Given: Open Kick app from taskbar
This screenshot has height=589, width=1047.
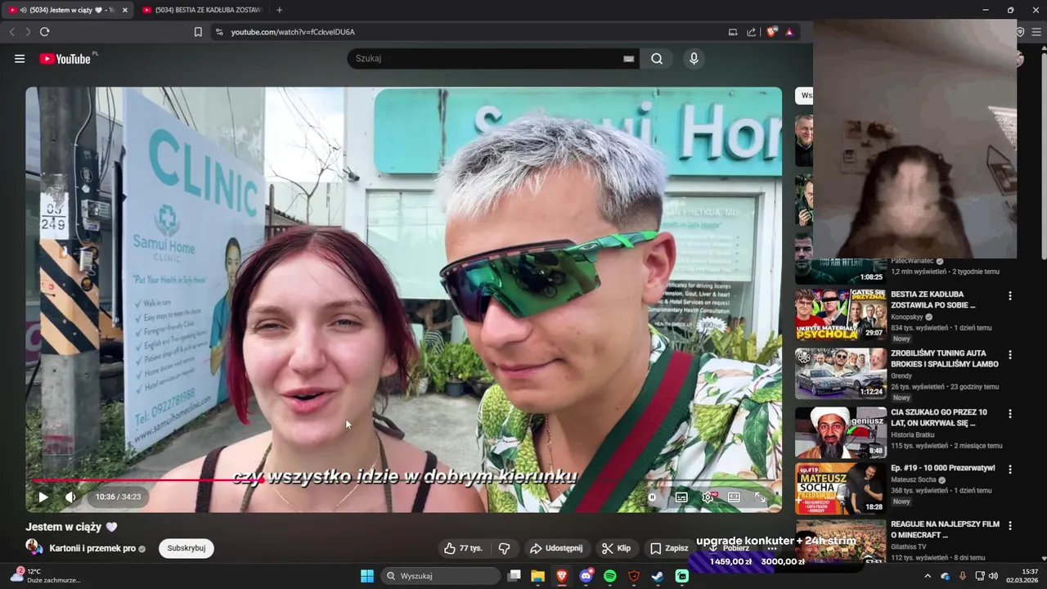Looking at the screenshot, I should click(682, 576).
